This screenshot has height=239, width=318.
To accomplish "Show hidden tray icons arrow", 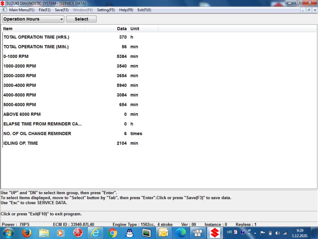I will point(255,233).
